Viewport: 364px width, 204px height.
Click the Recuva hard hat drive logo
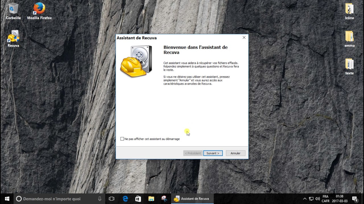136,61
